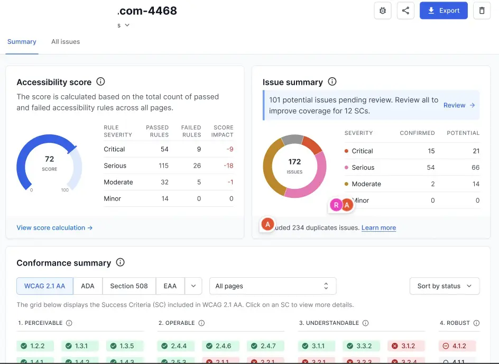
Task: Select the Section 508 standard tab
Action: (129, 286)
